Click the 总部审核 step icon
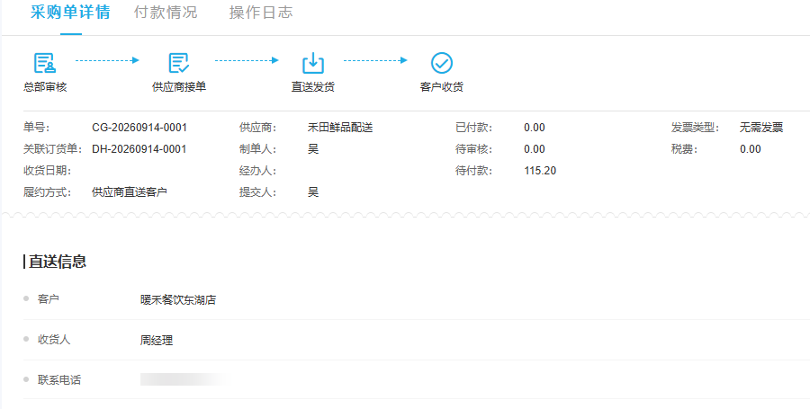The height and width of the screenshot is (409, 810). tap(45, 63)
